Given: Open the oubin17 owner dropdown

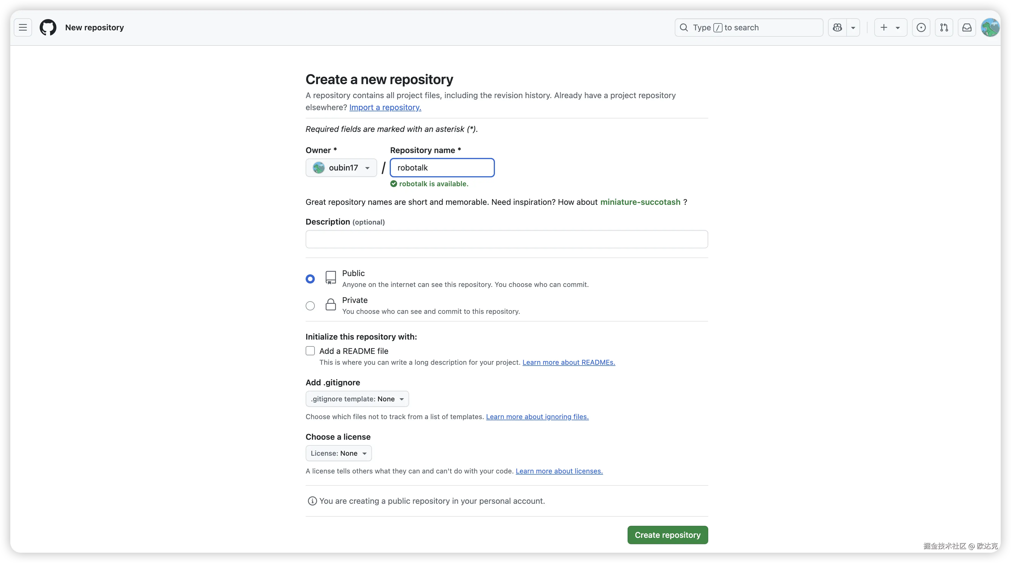Looking at the screenshot, I should [x=341, y=168].
